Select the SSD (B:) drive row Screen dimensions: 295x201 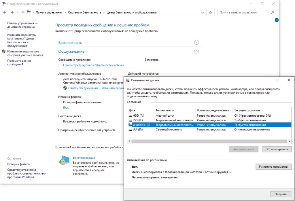tap(209, 120)
